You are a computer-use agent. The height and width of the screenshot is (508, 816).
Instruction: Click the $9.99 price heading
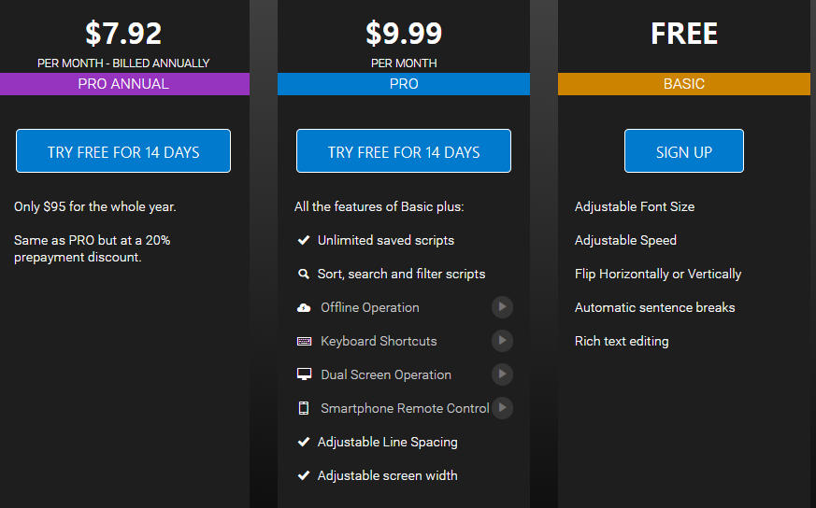(404, 34)
